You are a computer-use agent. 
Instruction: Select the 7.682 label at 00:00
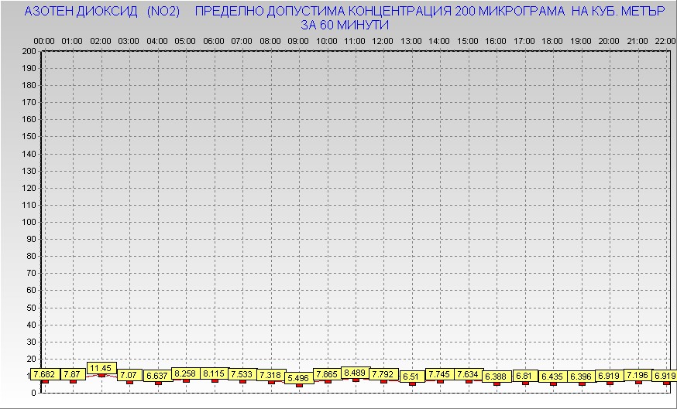click(x=44, y=374)
